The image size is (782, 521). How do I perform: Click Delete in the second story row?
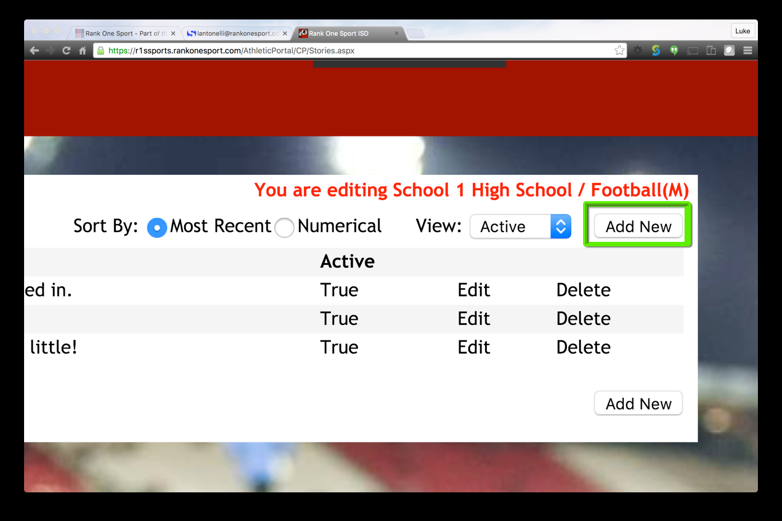pos(583,319)
